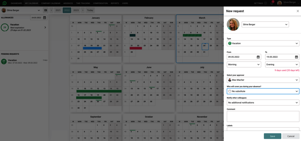Expand the Evening end time dropdown
The image size is (301, 141).
pos(282,65)
